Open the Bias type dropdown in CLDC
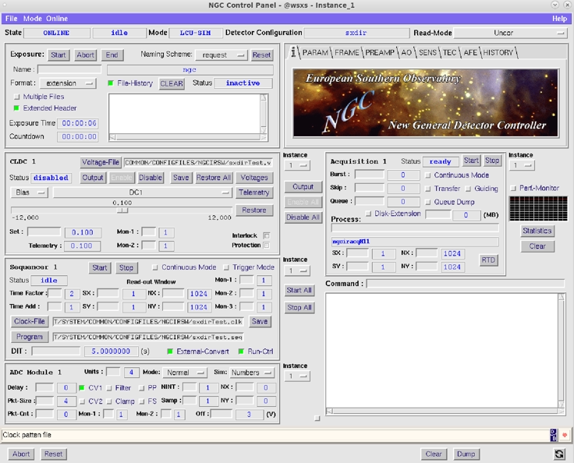The image size is (574, 463). pyautogui.click(x=30, y=193)
